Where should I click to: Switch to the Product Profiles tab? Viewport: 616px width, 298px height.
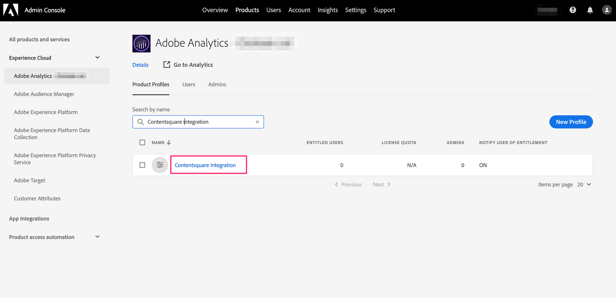click(x=151, y=84)
